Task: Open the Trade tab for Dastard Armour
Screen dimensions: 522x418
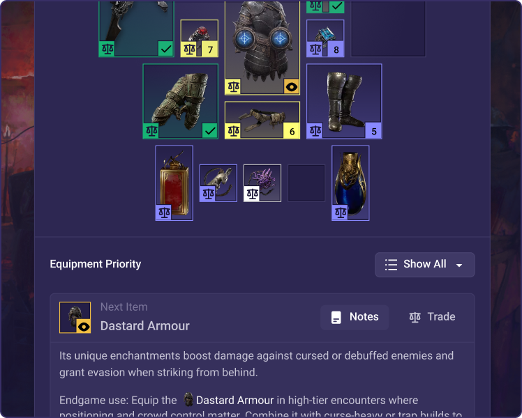Action: [432, 317]
